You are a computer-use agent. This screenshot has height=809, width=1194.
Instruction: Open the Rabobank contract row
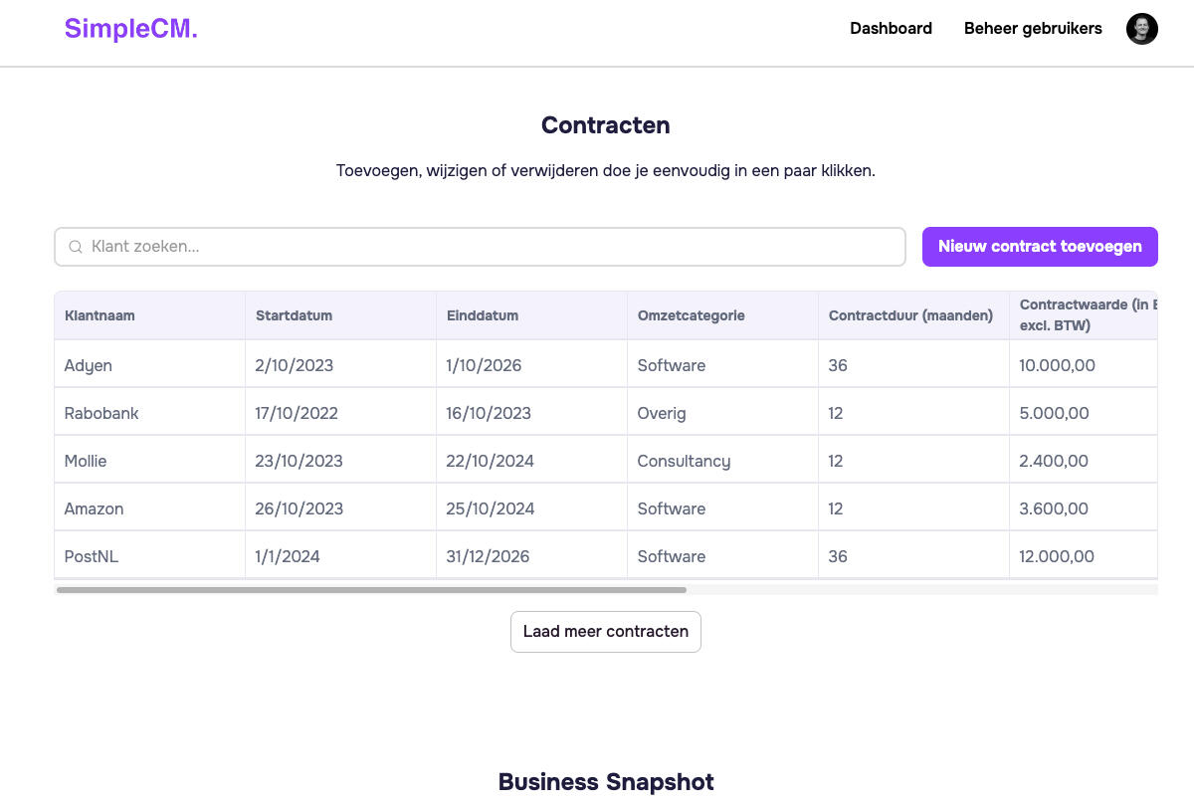[x=101, y=413]
